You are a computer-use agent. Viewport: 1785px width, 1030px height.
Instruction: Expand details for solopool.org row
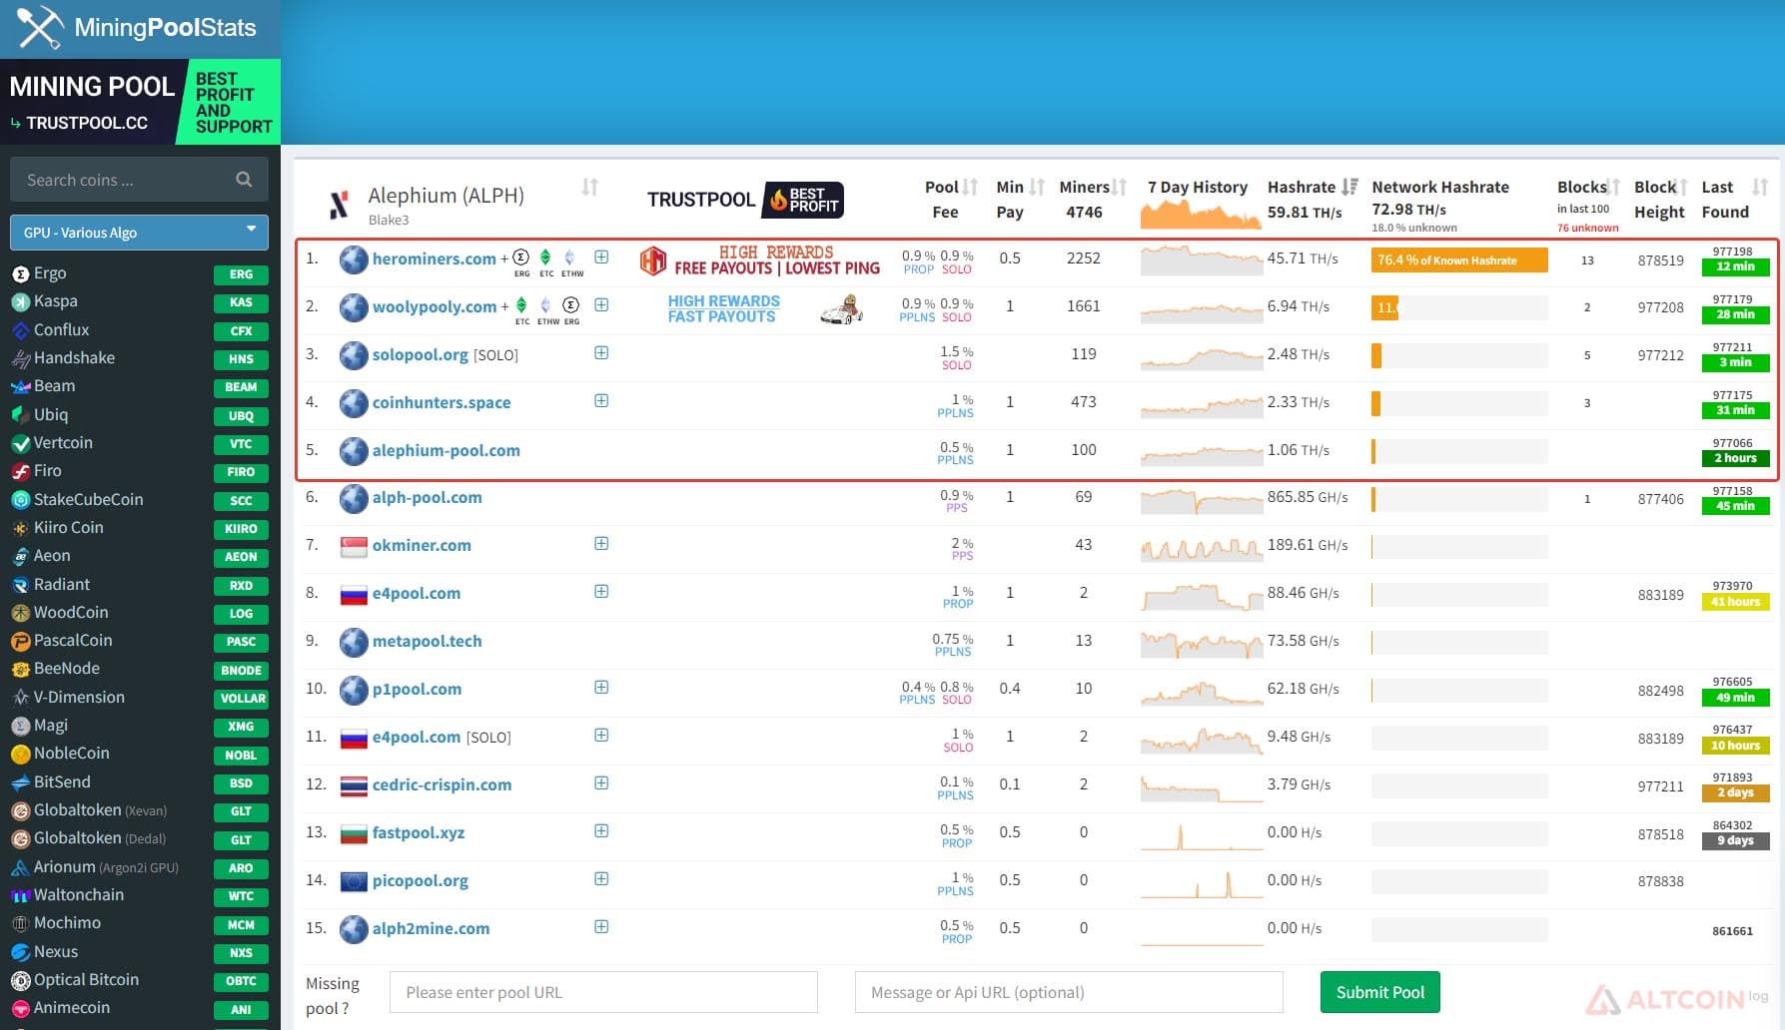pos(601,352)
